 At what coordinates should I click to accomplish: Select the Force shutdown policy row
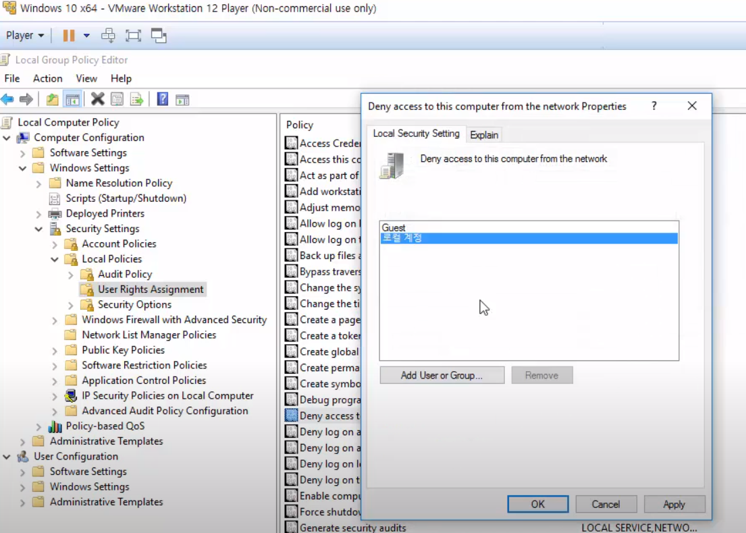pyautogui.click(x=323, y=511)
